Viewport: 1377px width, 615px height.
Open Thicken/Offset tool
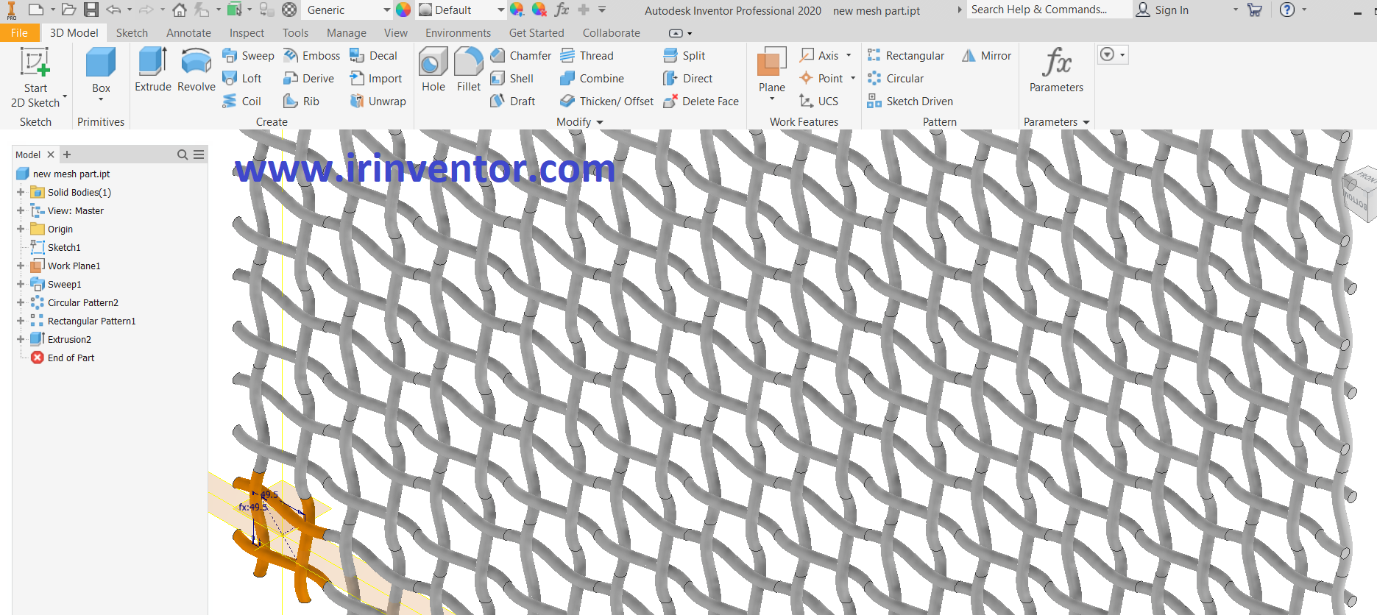click(606, 102)
